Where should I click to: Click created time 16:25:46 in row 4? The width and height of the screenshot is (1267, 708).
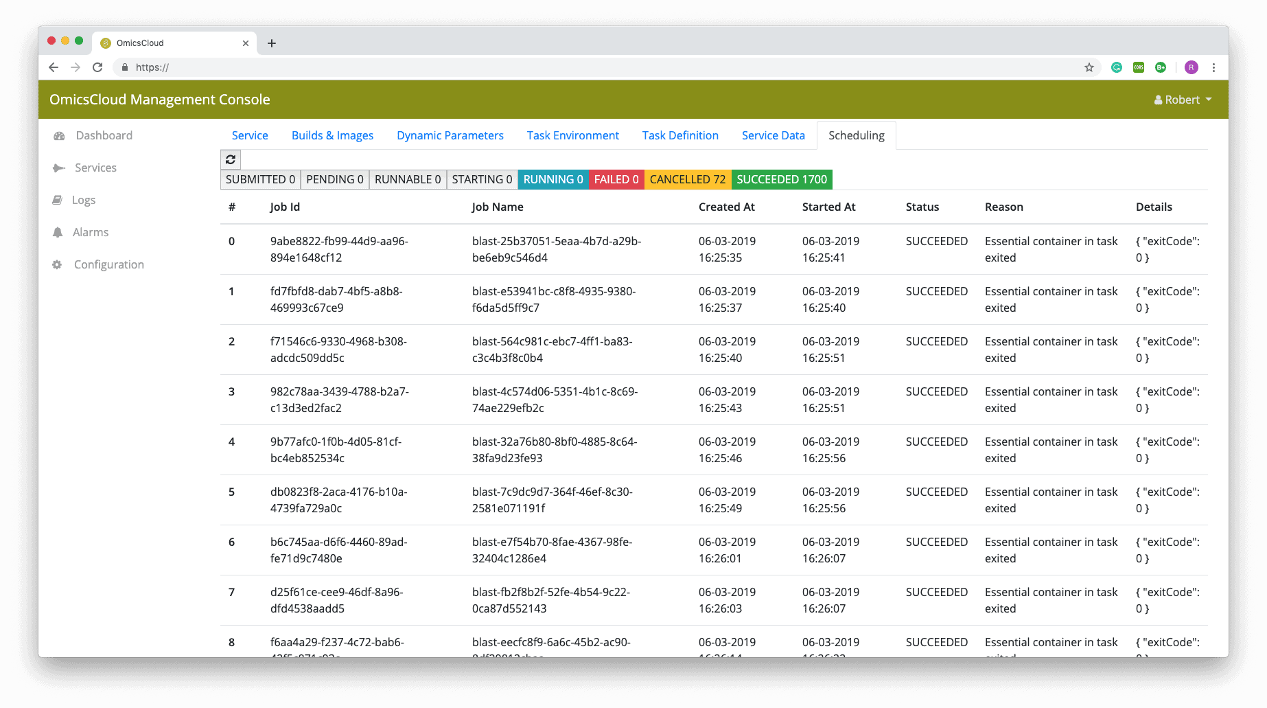click(x=720, y=459)
